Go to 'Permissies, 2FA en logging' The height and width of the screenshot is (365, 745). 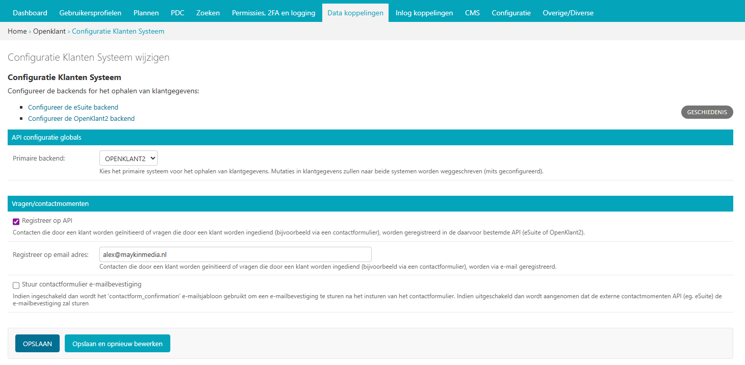coord(273,12)
